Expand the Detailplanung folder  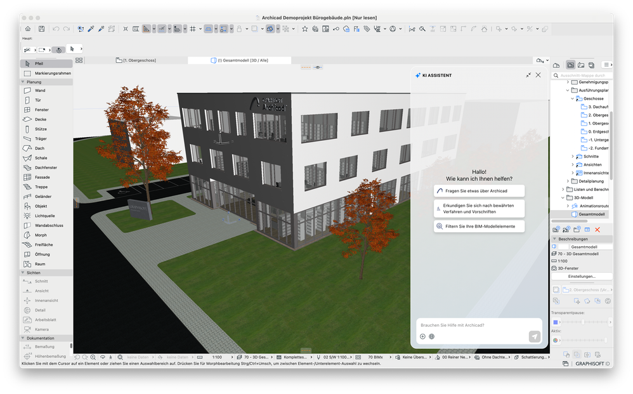coord(568,181)
